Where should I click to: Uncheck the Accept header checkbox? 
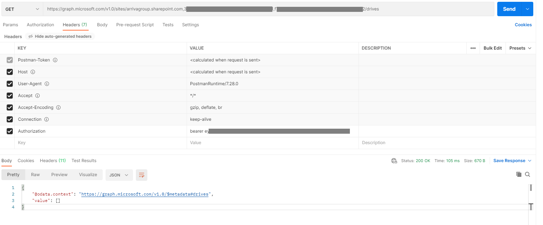pos(10,96)
